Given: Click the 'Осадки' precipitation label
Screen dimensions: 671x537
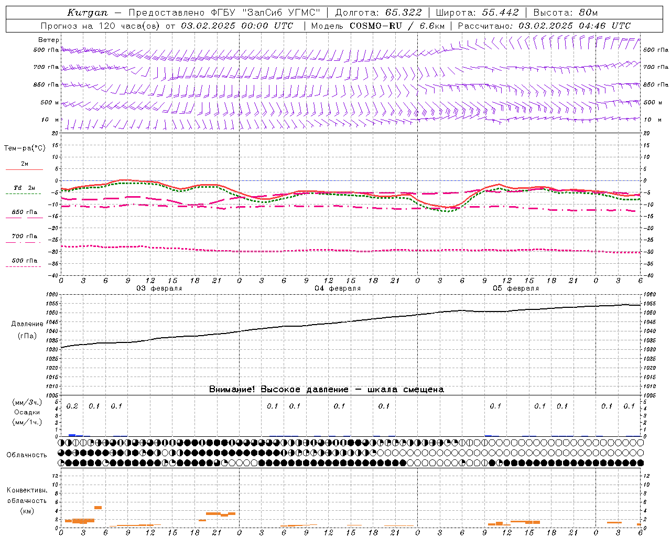Looking at the screenshot, I should pos(27,412).
